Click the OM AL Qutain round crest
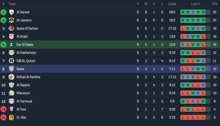Image resolution: width=220 pixels, height=126 pixels. point(12,61)
